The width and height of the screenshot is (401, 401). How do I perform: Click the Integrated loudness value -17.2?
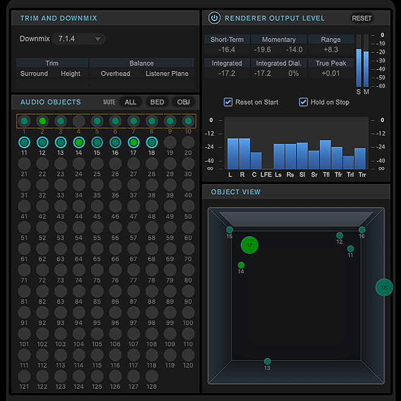click(227, 74)
